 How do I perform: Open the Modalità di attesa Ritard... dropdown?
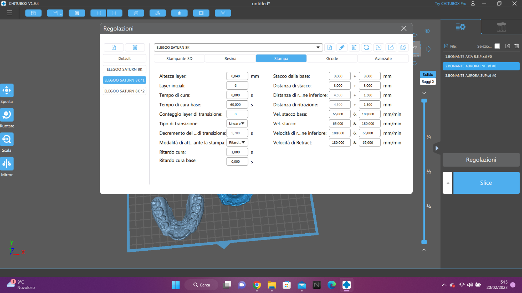coord(237,143)
